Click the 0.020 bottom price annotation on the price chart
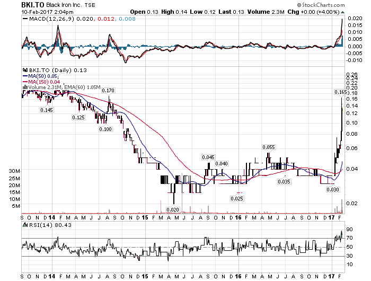The width and height of the screenshot is (371, 281). 173,210
